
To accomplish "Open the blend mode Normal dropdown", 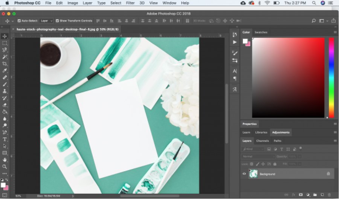I will click(x=258, y=156).
